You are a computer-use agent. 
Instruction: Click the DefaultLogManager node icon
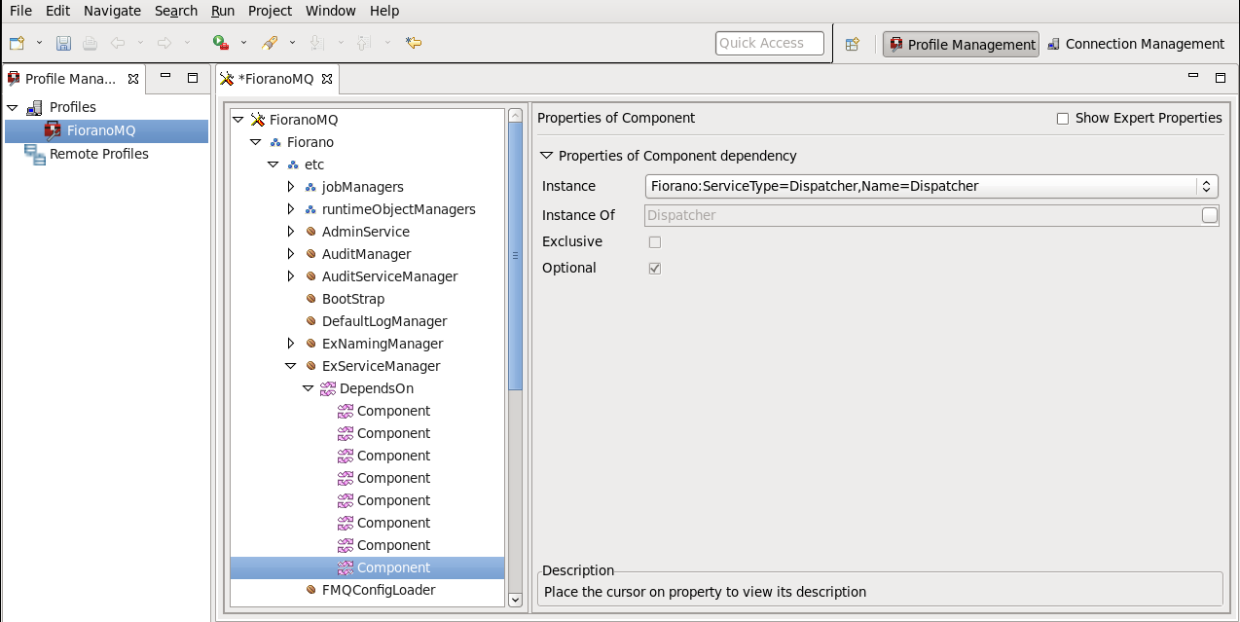point(310,321)
